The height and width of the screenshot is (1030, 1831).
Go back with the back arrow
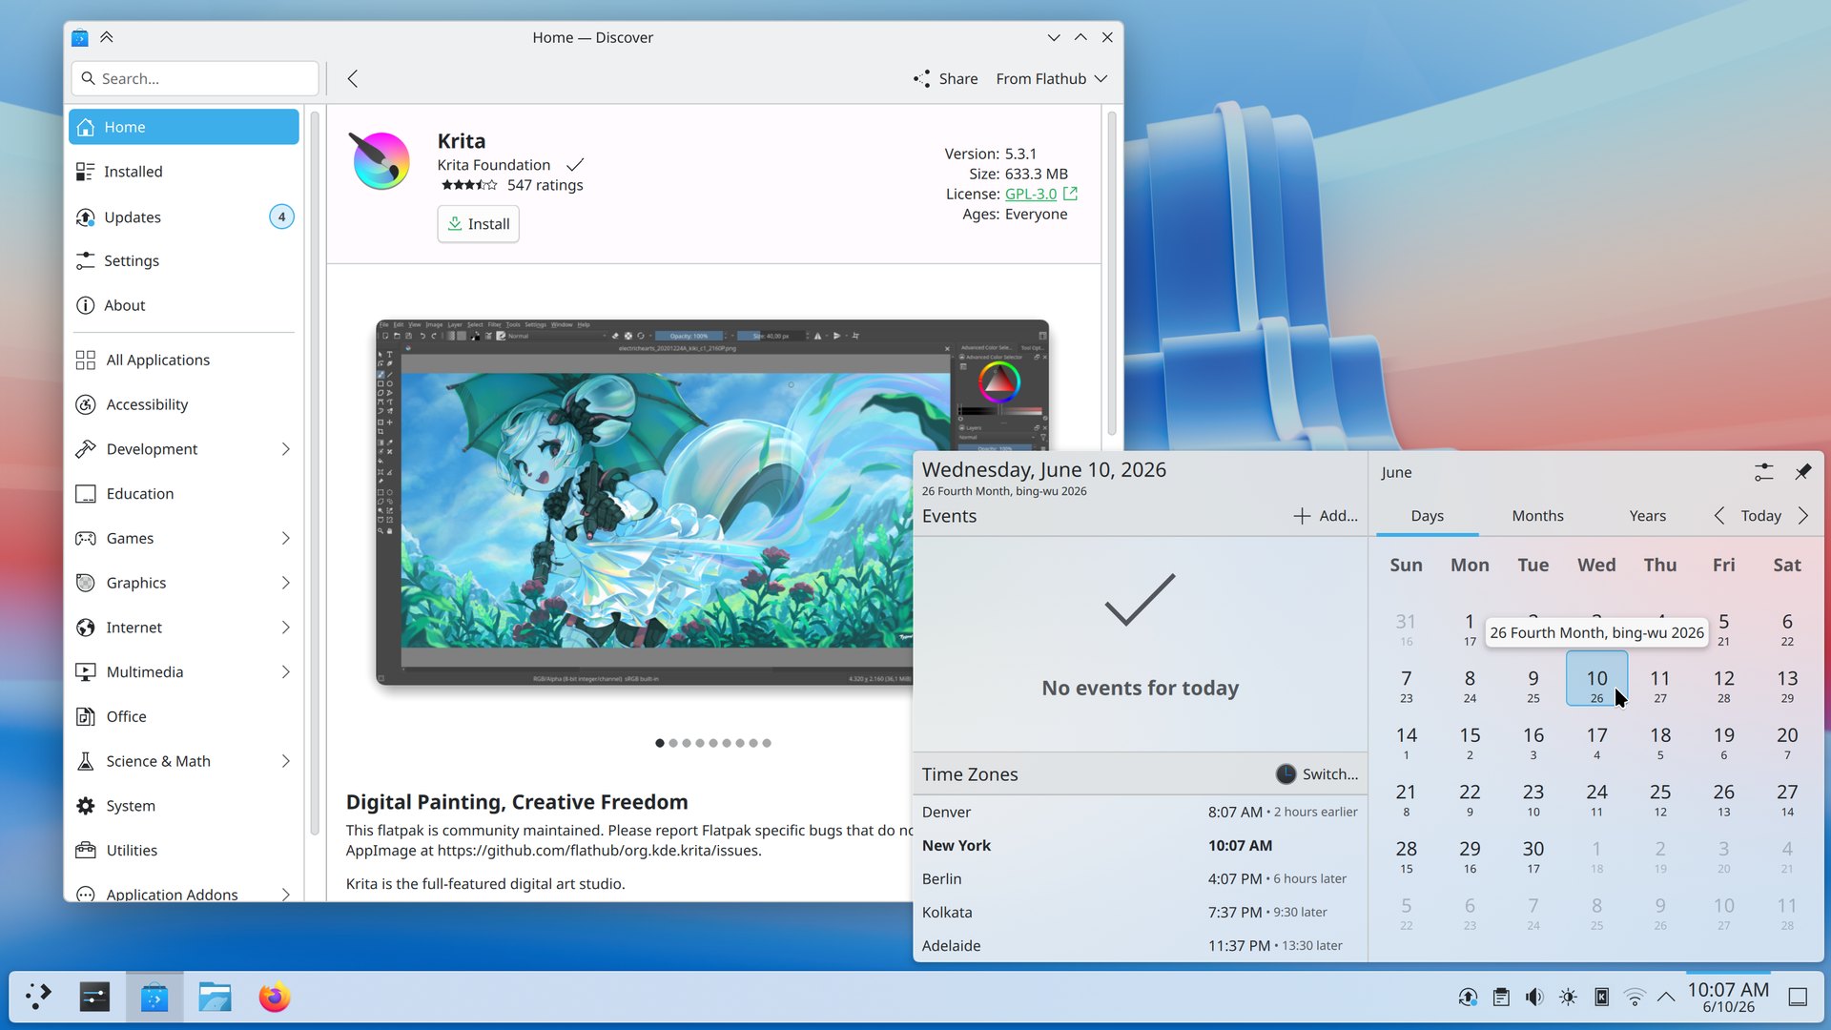353,78
